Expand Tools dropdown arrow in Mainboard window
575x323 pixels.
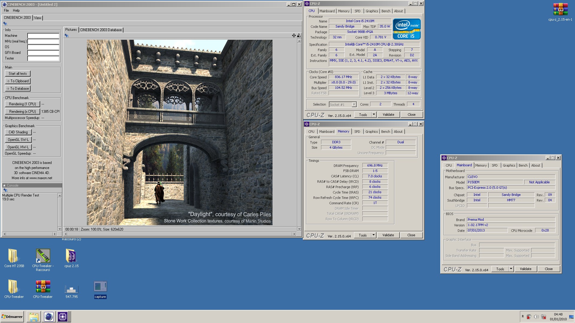pyautogui.click(x=511, y=269)
